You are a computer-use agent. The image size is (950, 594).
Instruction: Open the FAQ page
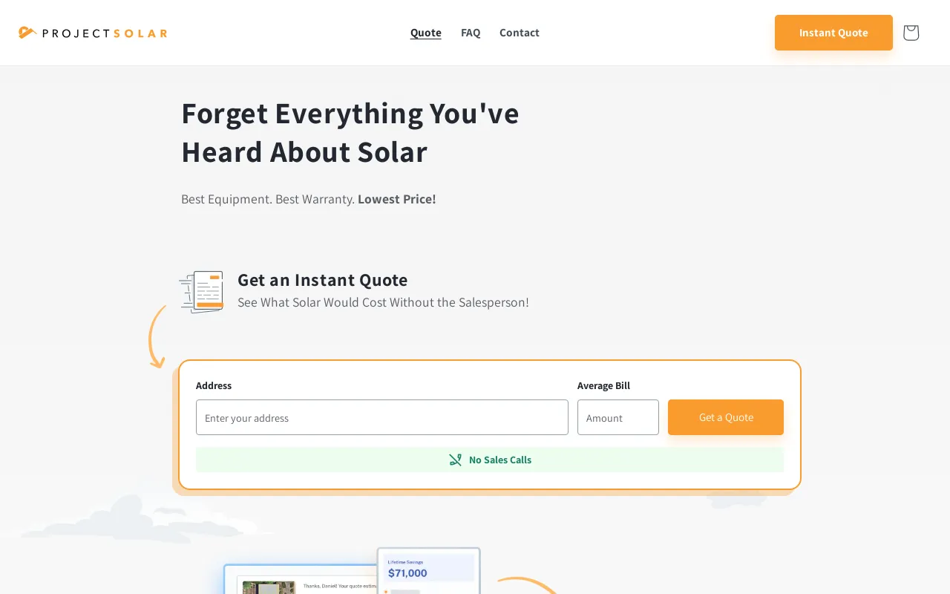[x=471, y=33]
